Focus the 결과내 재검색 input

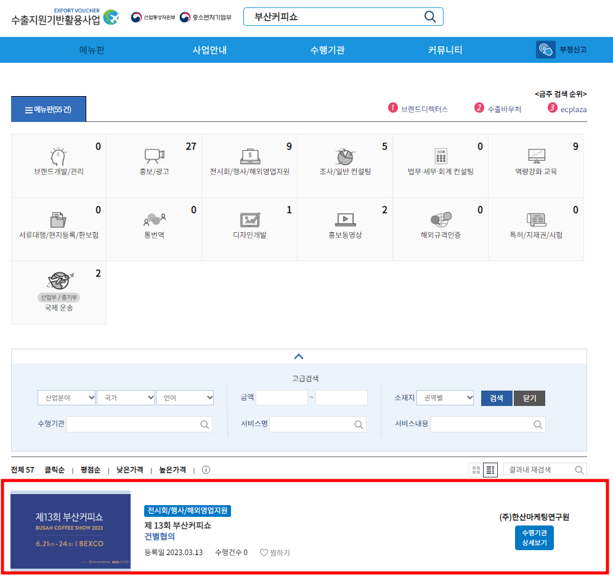(545, 470)
